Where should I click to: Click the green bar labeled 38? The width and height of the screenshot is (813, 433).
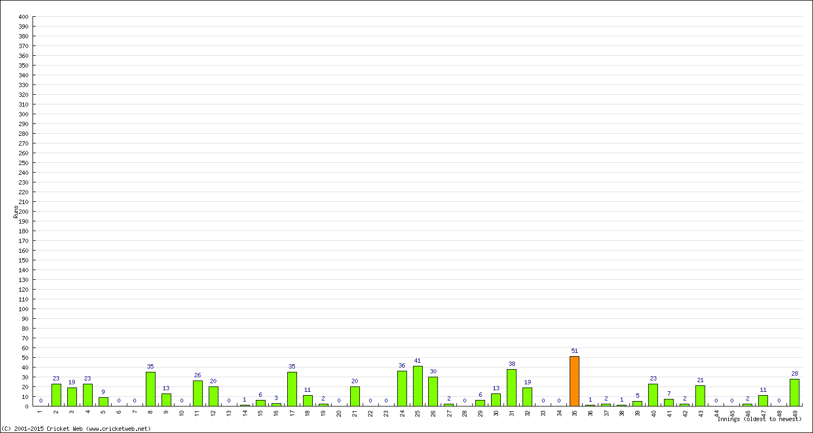(x=512, y=388)
